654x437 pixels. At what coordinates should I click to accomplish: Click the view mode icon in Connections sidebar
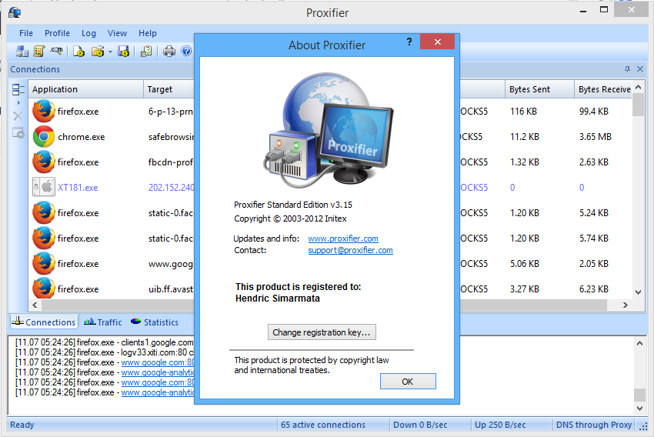pyautogui.click(x=18, y=89)
